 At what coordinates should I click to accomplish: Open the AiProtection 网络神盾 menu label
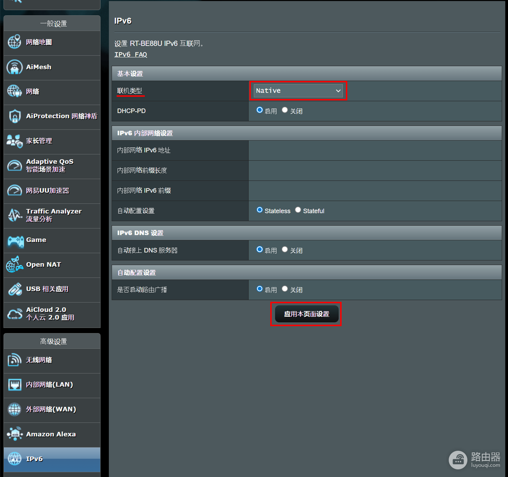(62, 116)
